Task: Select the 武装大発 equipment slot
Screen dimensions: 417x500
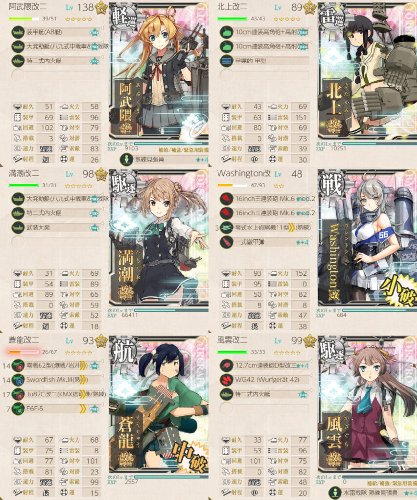Action: click(58, 228)
